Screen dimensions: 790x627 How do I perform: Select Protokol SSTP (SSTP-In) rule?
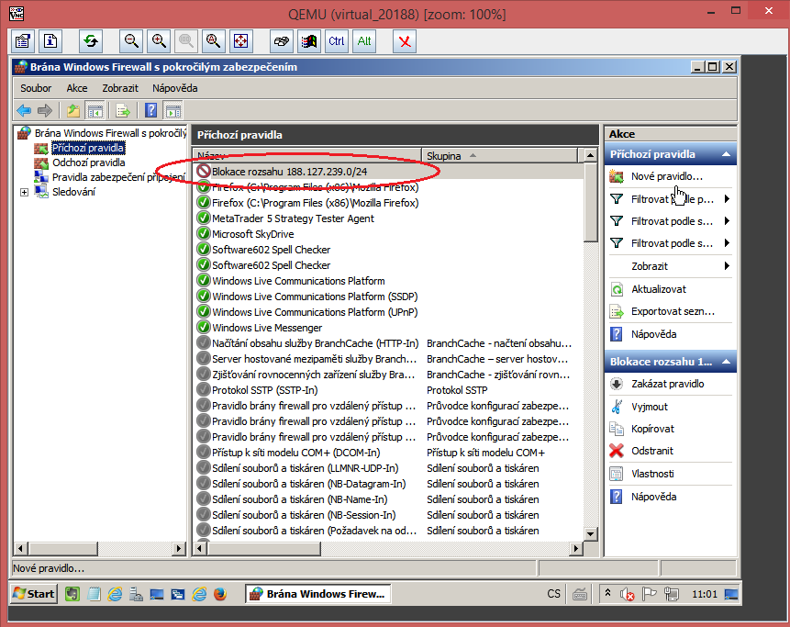tap(264, 390)
